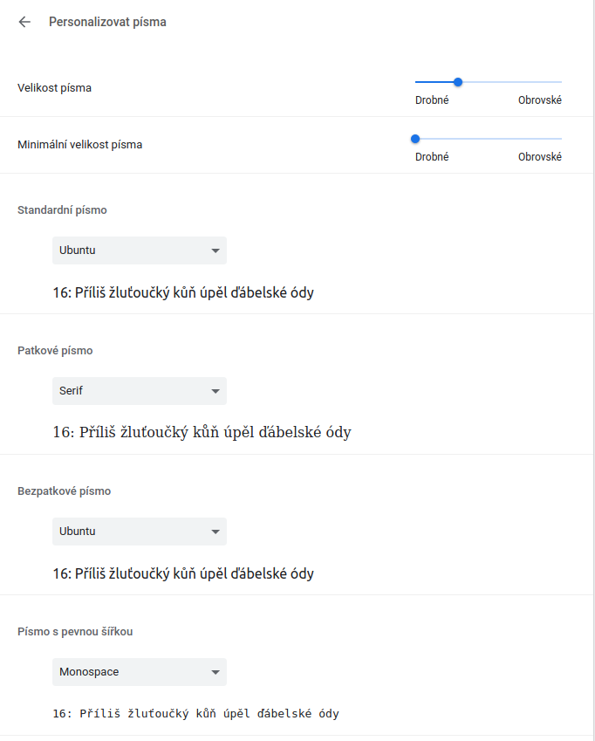The width and height of the screenshot is (595, 741).
Task: Click the Velikost písma slider handle
Action: [457, 82]
